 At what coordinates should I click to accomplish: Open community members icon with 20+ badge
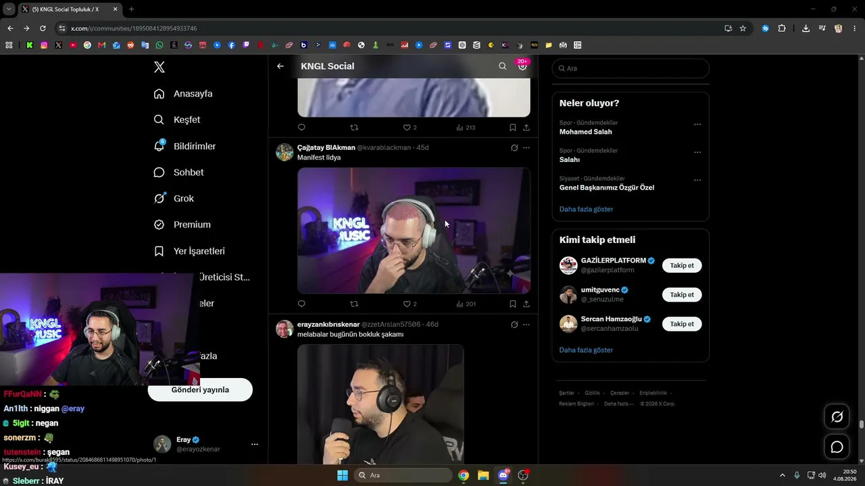[x=522, y=66]
